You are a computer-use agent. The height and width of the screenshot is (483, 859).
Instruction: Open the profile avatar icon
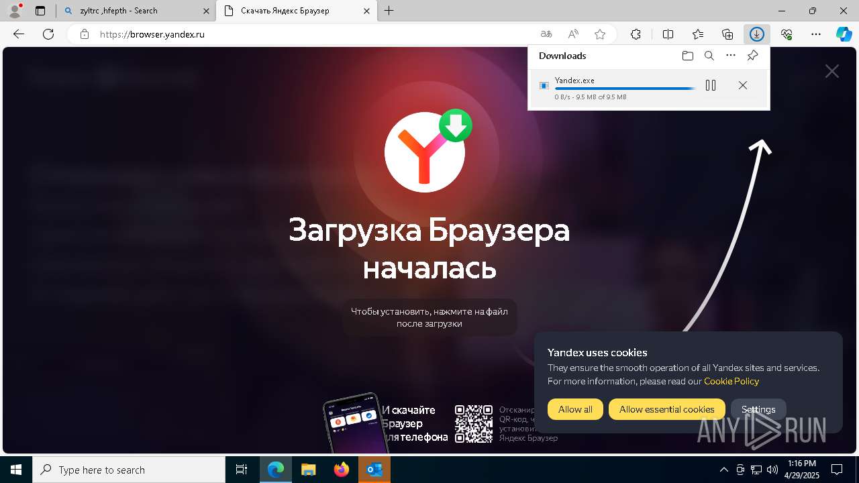coord(14,11)
